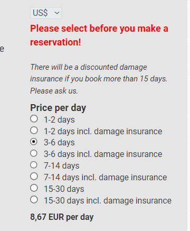Screen dimensions: 190x231
Task: Select the 15-30 days radio button
Action: tap(34, 188)
